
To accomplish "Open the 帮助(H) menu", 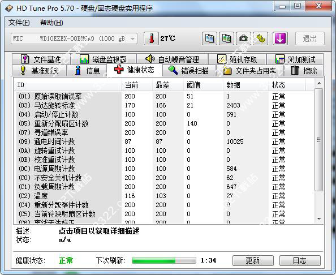I will [x=51, y=23].
